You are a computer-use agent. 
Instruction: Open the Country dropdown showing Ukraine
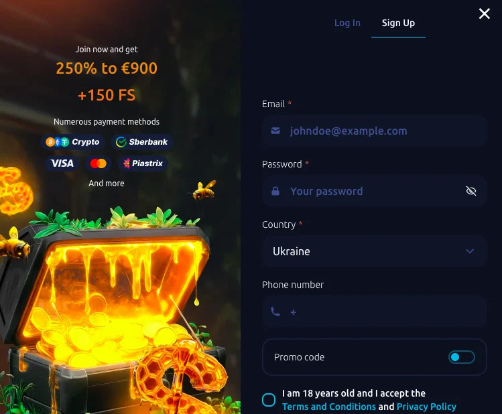(x=375, y=251)
